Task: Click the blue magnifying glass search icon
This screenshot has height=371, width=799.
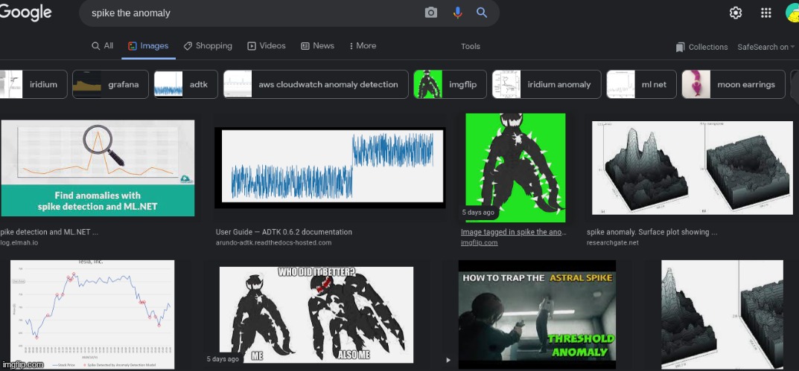Action: click(482, 13)
